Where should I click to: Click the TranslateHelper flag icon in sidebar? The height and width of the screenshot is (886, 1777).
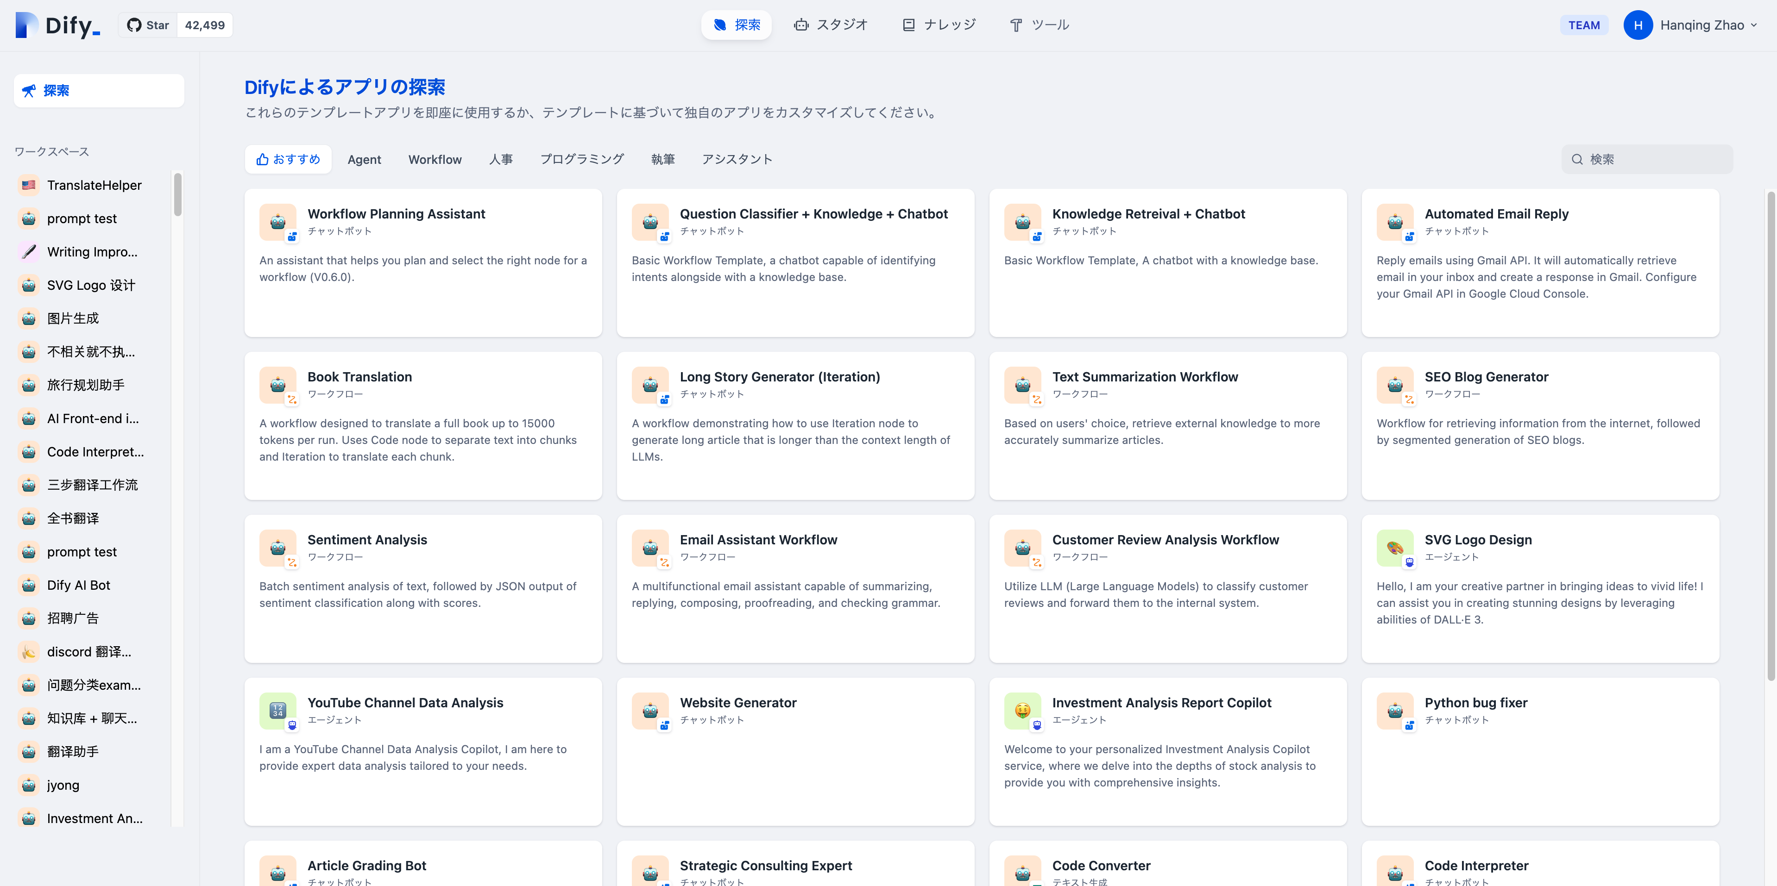(28, 185)
